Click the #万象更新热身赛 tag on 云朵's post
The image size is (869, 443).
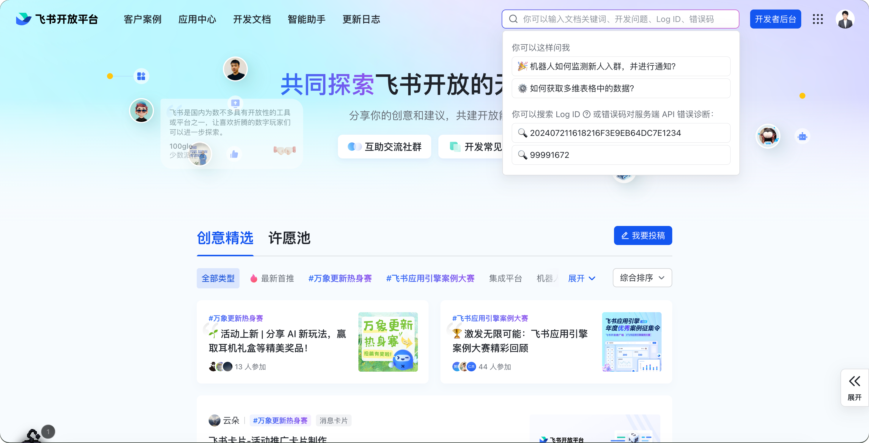point(280,420)
